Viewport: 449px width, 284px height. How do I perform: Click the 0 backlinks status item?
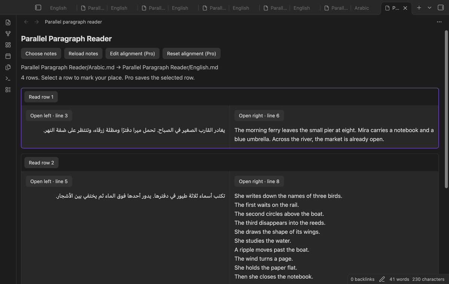click(363, 279)
